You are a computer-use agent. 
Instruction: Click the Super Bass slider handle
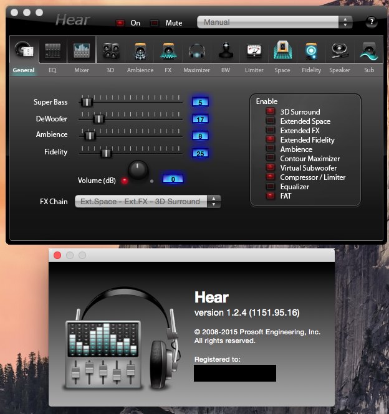pyautogui.click(x=86, y=102)
